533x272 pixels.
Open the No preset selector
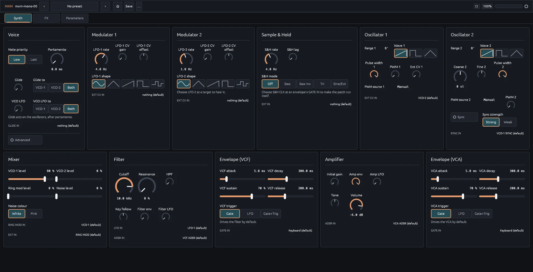pyautogui.click(x=75, y=6)
